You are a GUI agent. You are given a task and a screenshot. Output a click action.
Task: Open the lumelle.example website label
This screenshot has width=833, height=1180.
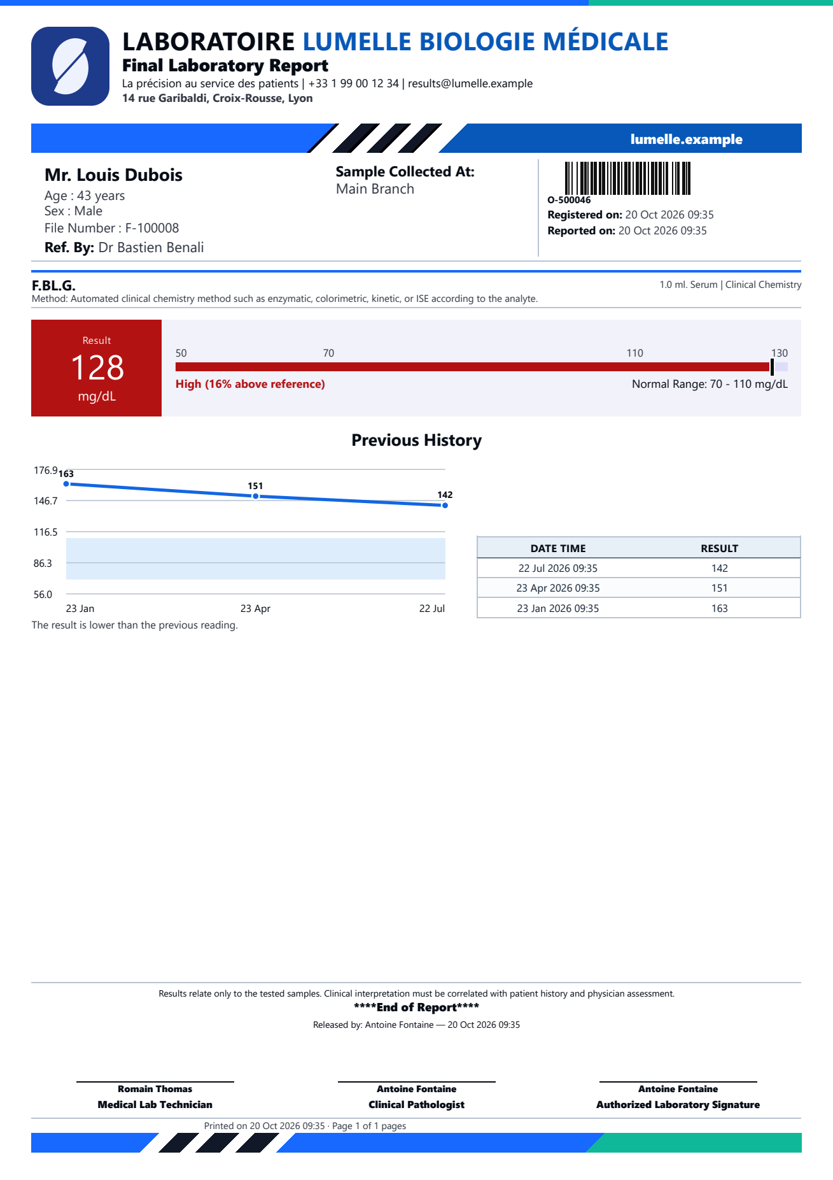(686, 139)
